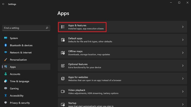This screenshot has height=107, width=191.
Task: Go back with the Settings back arrow
Action: [3, 4]
